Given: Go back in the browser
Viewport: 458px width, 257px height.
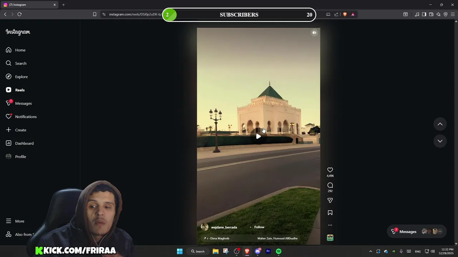Looking at the screenshot, I should click(5, 14).
